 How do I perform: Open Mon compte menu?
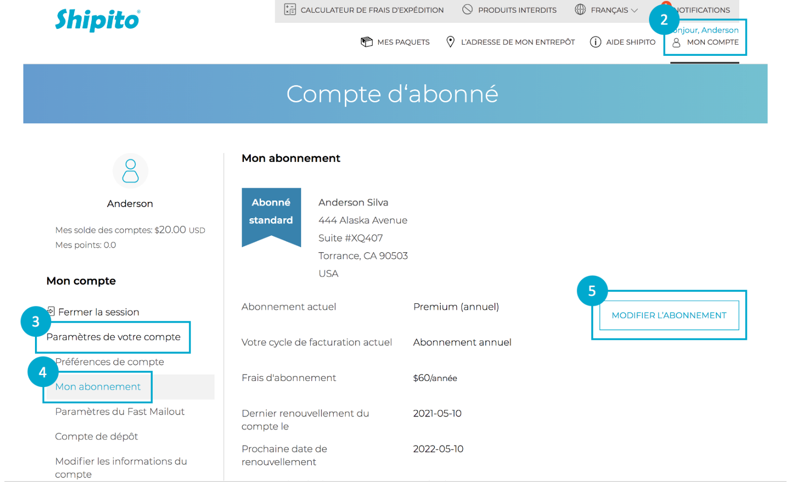pyautogui.click(x=712, y=42)
